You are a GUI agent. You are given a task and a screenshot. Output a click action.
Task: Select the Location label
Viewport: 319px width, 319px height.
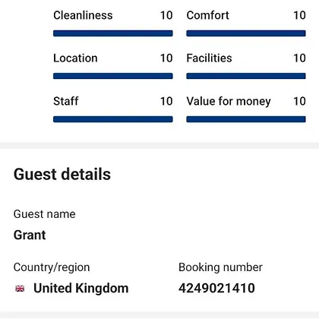pos(75,58)
